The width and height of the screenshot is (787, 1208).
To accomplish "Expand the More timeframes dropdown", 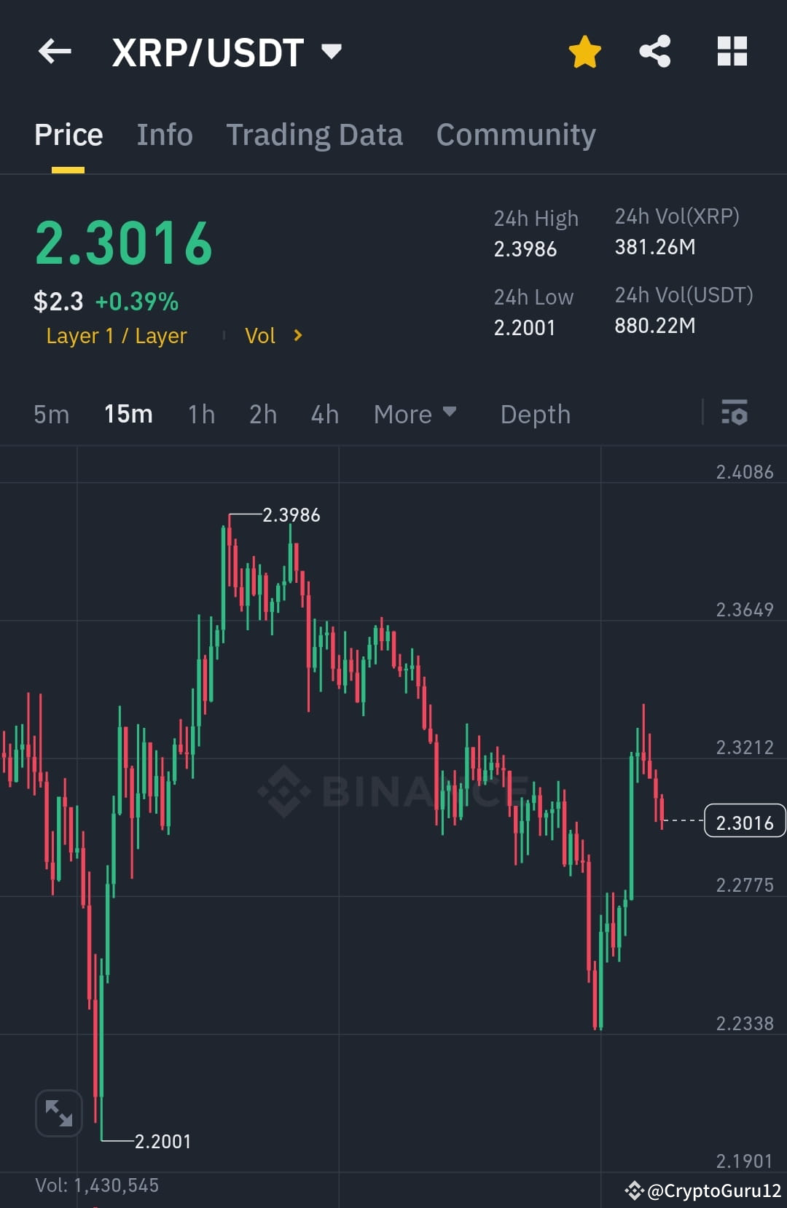I will click(414, 414).
